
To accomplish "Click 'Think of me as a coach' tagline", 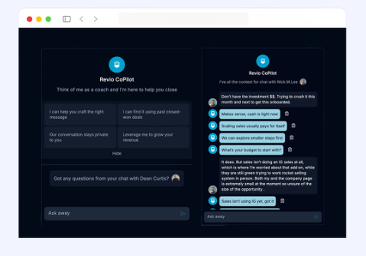I will (117, 90).
